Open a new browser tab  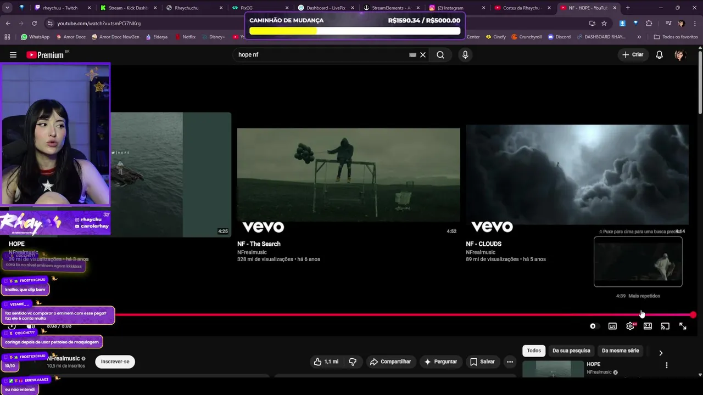(628, 8)
